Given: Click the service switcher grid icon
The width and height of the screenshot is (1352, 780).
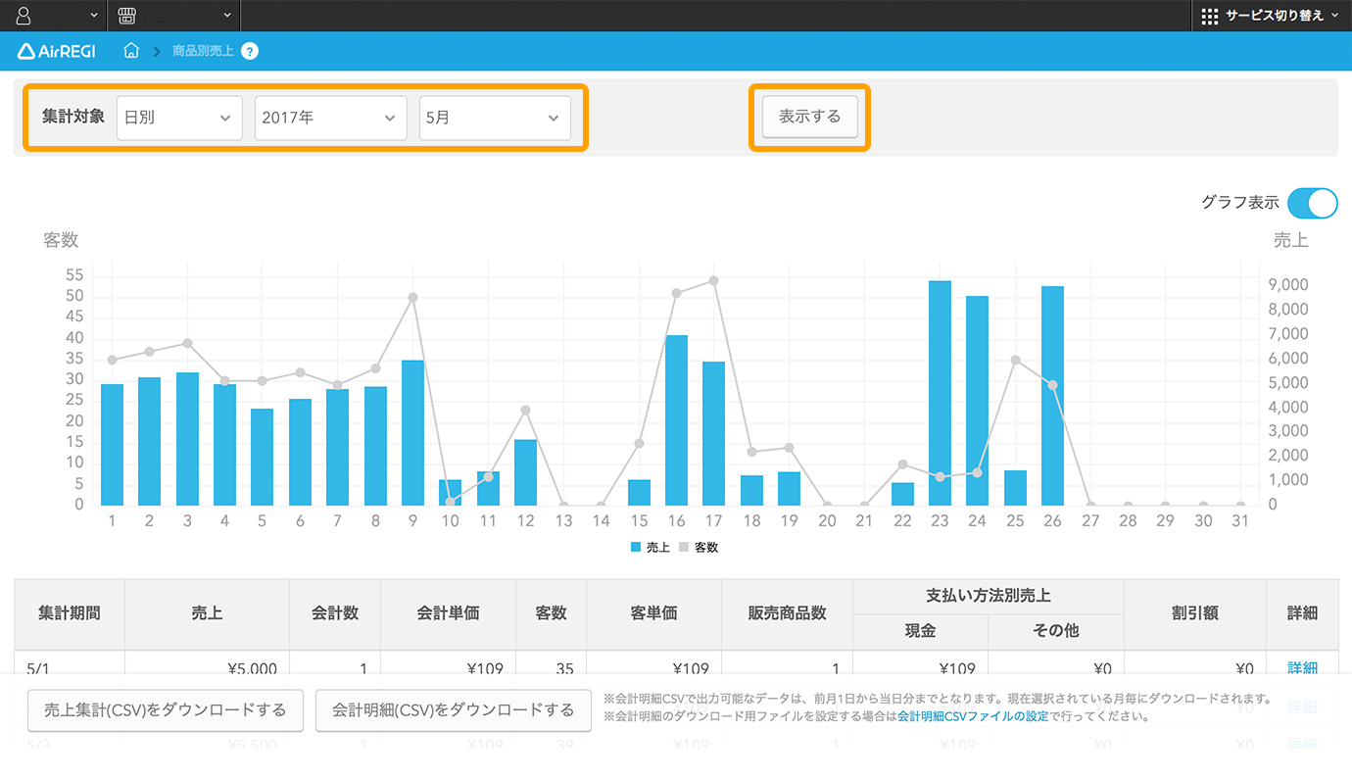Looking at the screenshot, I should [1210, 16].
